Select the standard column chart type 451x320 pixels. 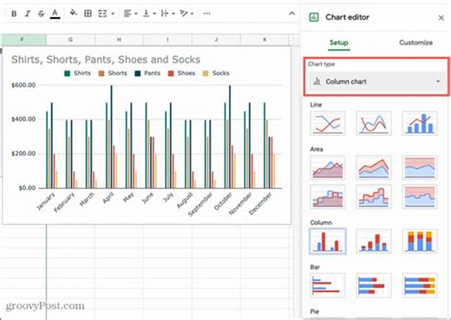pos(328,241)
